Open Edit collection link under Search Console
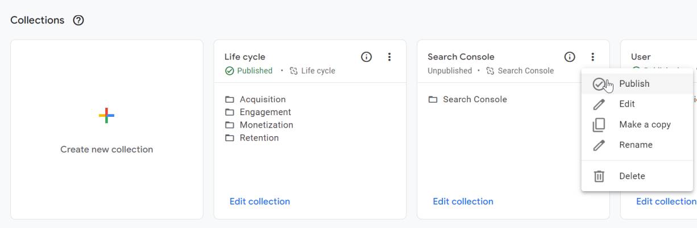 point(463,201)
